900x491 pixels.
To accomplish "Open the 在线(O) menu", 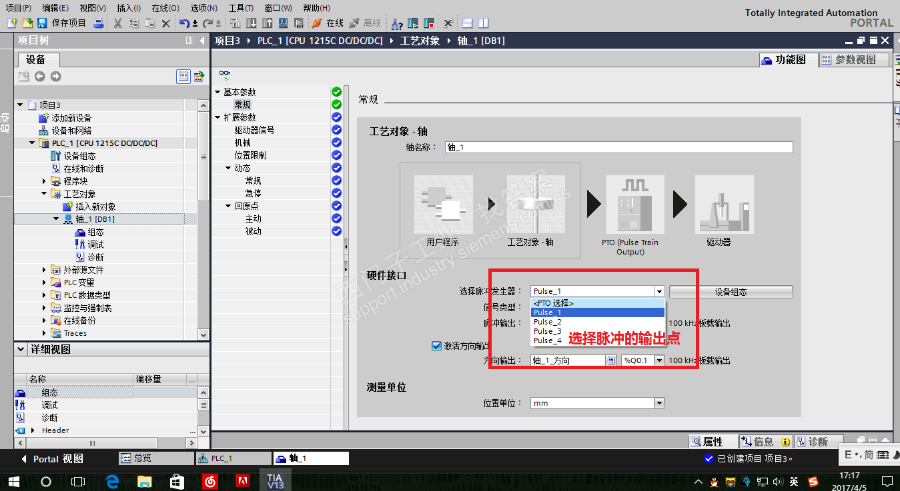I will pos(165,8).
